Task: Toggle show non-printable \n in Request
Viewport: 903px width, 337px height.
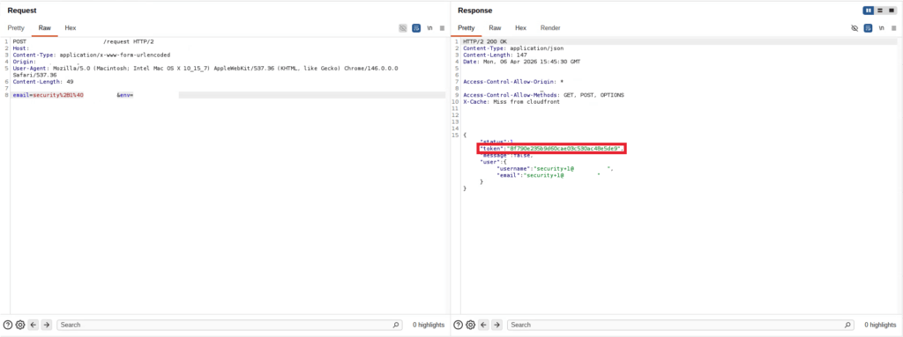Action: 429,27
